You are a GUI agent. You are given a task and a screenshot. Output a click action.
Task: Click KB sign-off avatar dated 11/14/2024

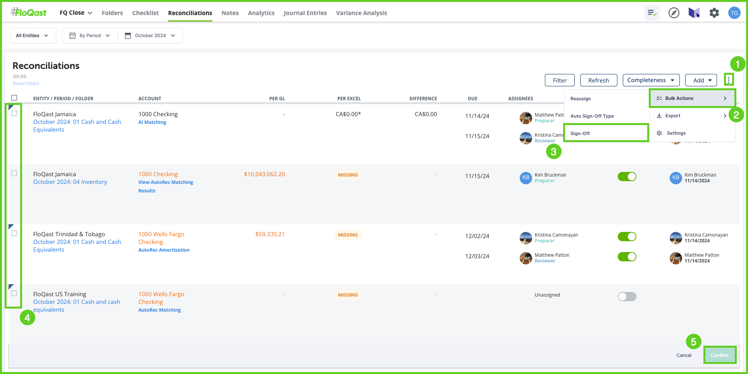[x=676, y=178]
